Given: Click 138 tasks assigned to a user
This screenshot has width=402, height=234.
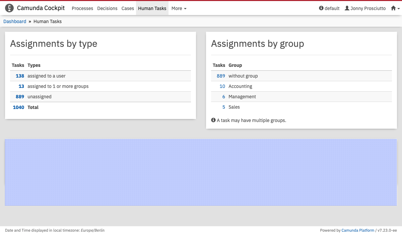Looking at the screenshot, I should [x=20, y=76].
